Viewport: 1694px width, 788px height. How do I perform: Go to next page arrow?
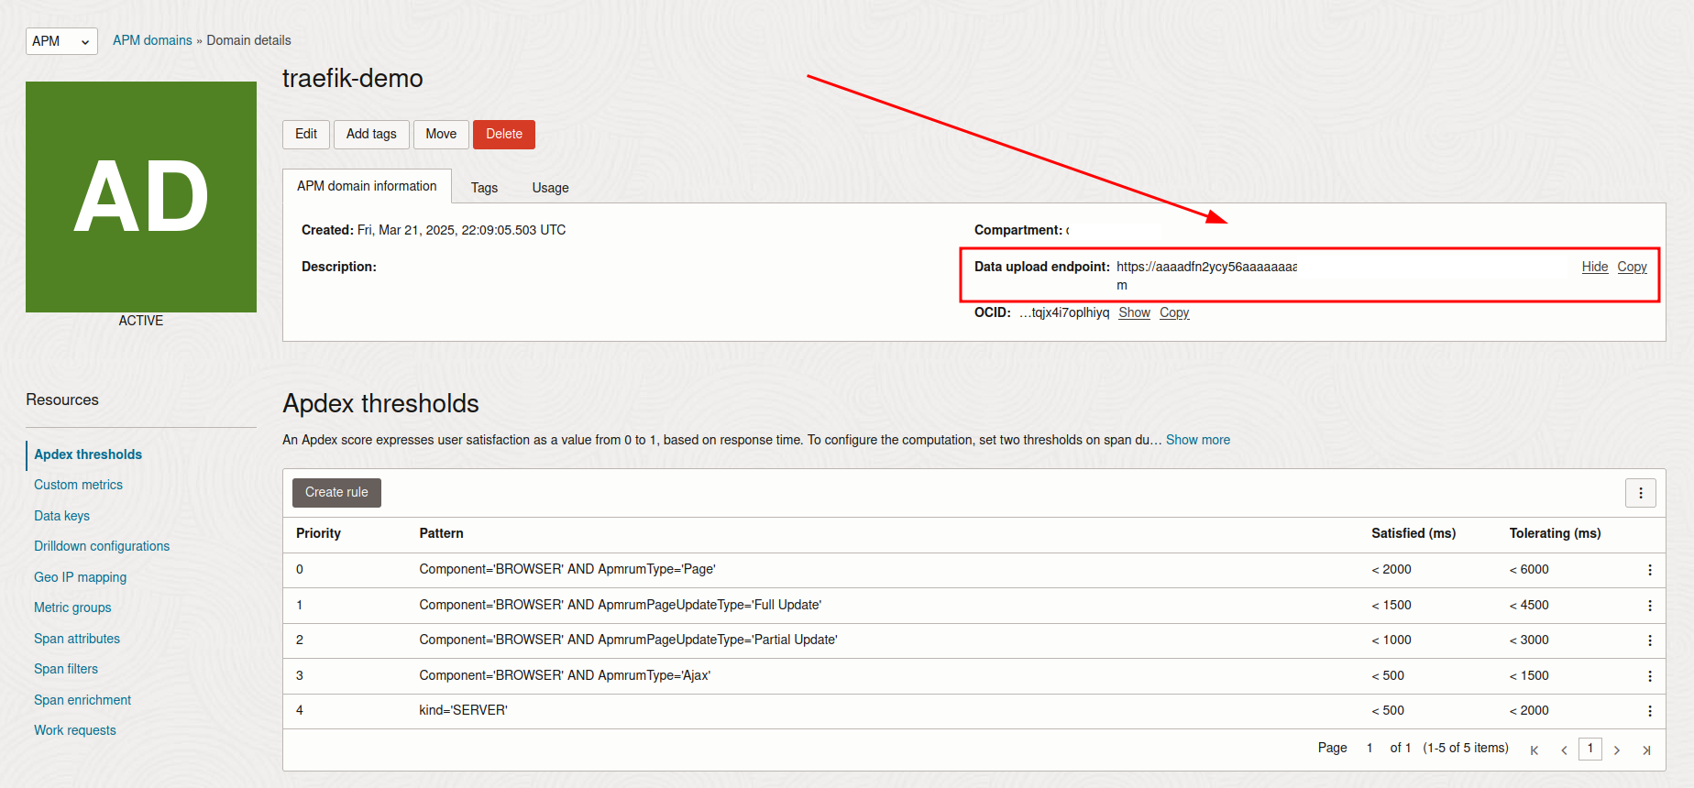(1617, 750)
